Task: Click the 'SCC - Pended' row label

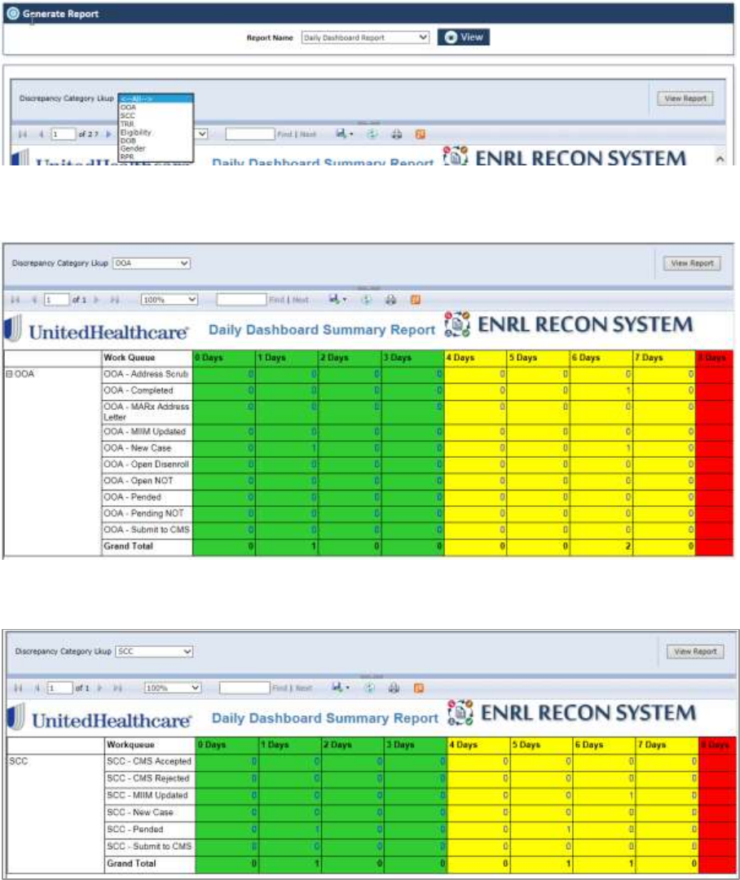Action: click(135, 829)
